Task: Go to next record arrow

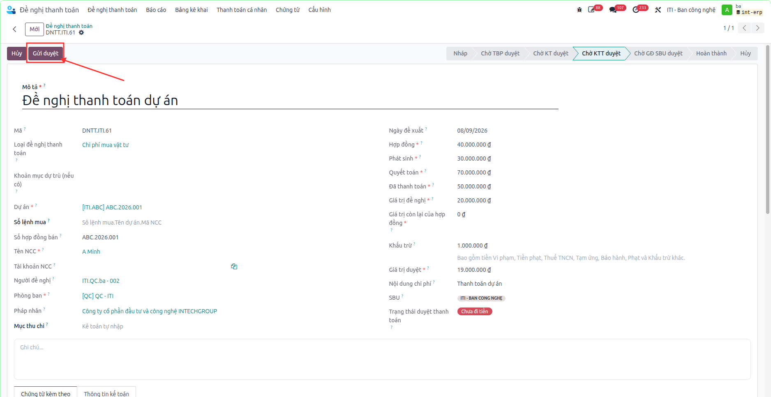Action: (758, 28)
